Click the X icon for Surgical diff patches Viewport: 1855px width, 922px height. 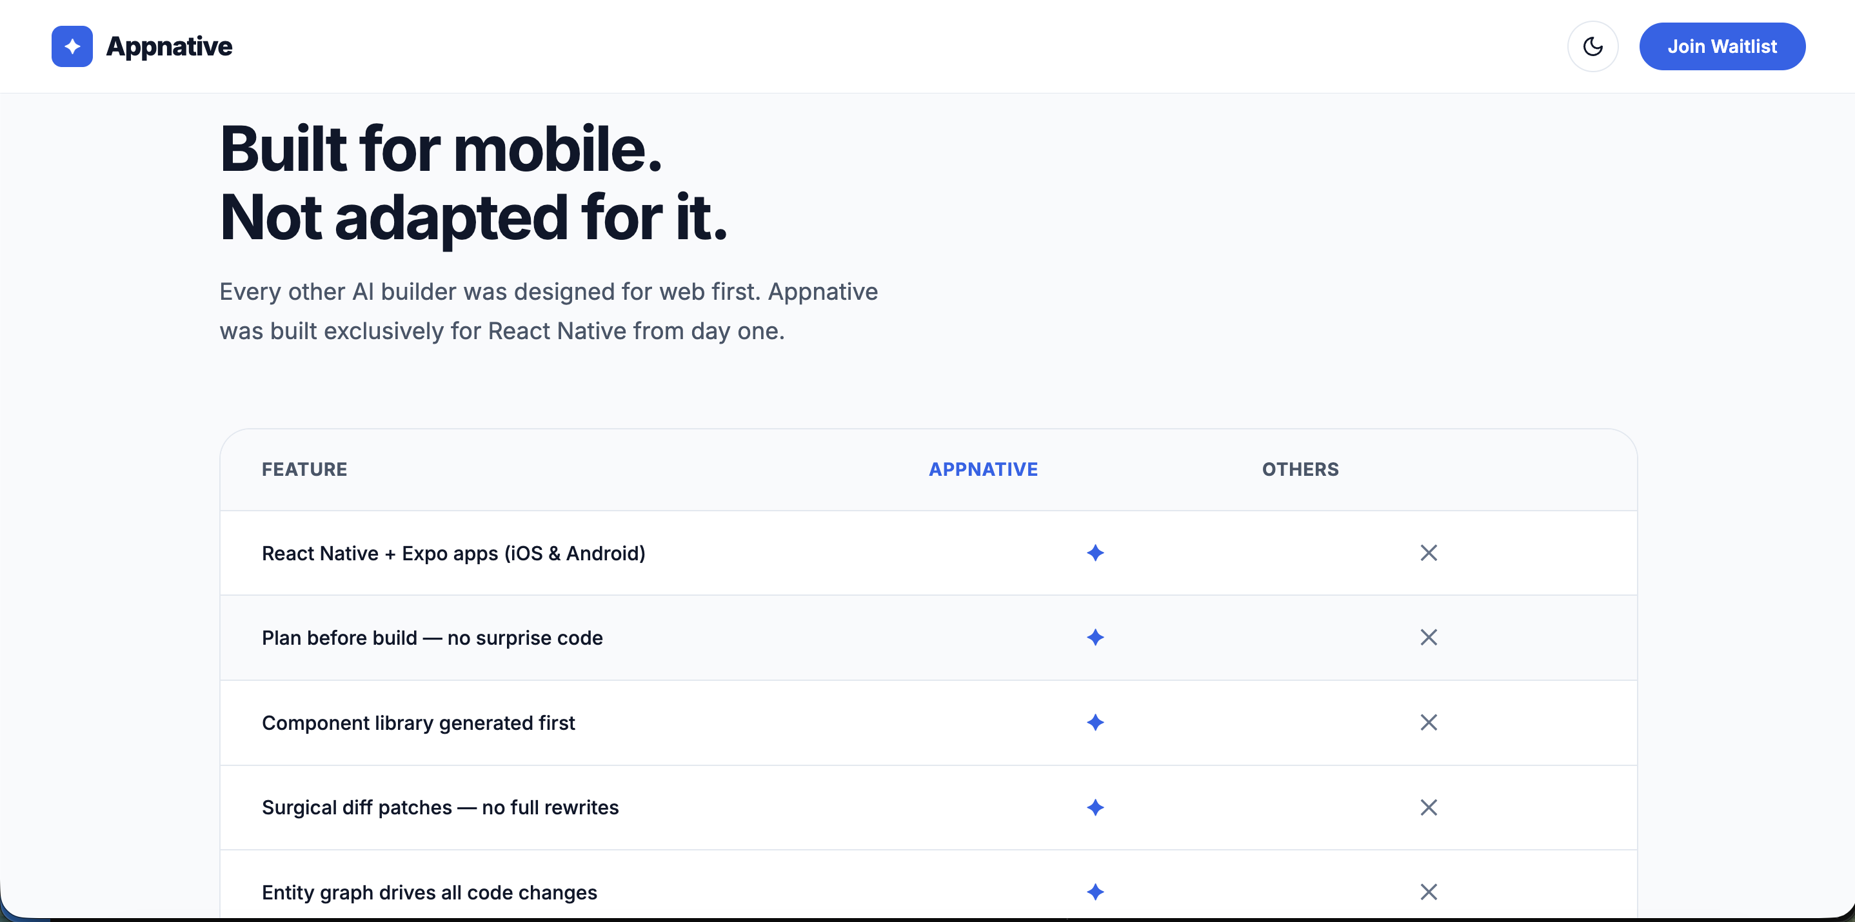pos(1429,808)
